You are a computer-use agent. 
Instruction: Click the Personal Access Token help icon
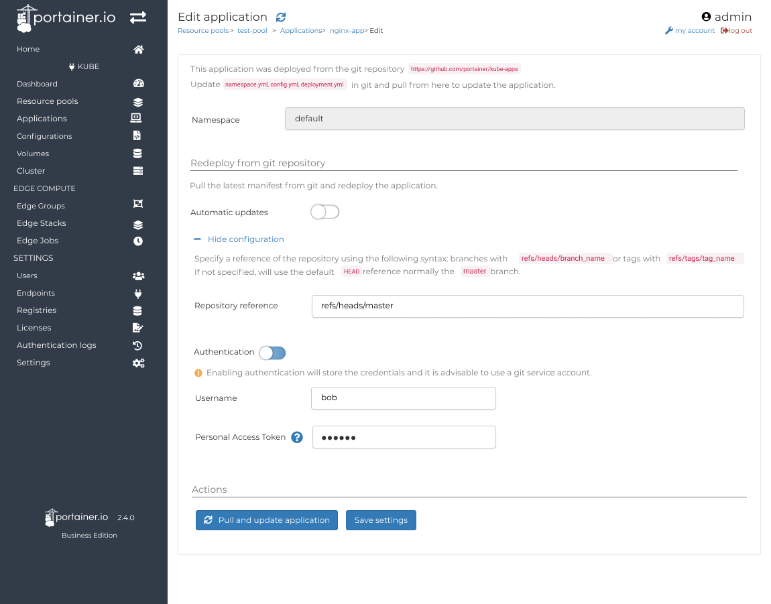[x=297, y=437]
